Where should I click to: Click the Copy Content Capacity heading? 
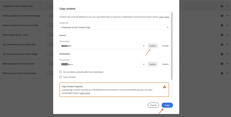click(72, 86)
